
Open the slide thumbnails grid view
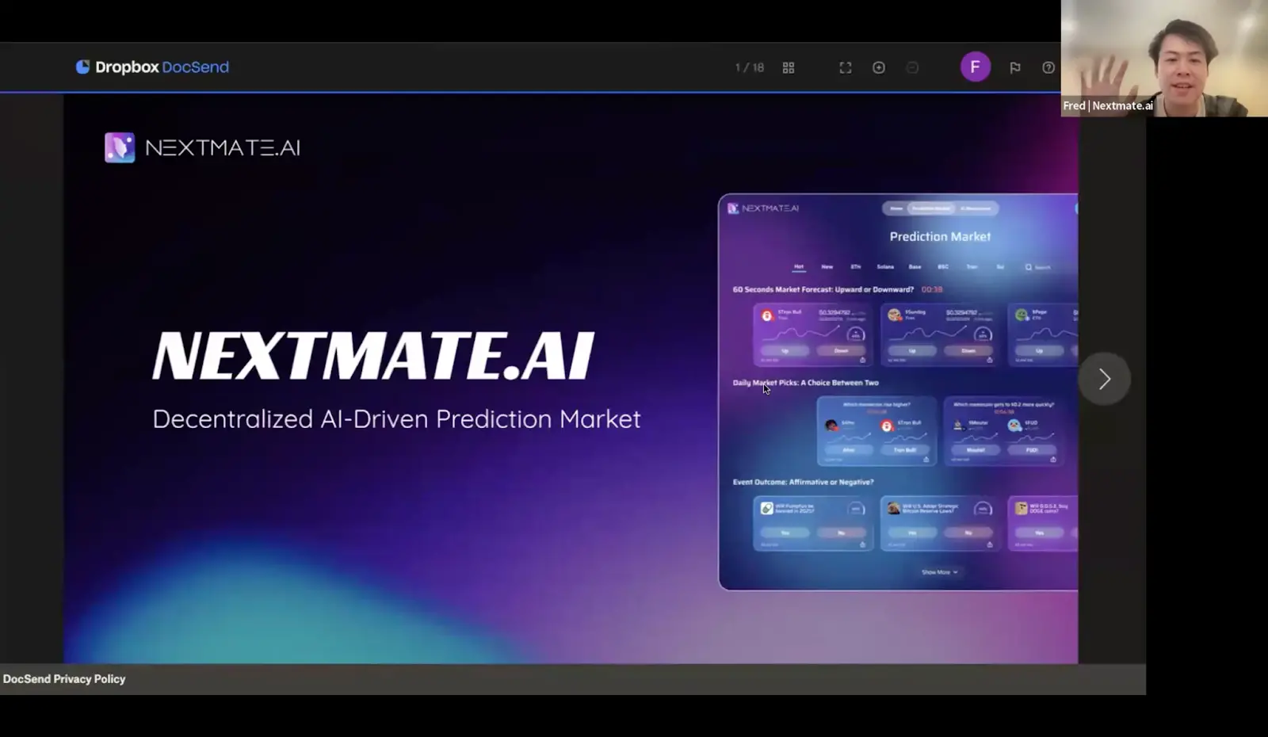[x=789, y=68]
